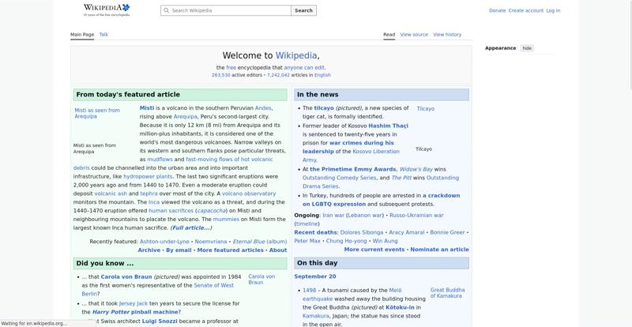This screenshot has width=632, height=327.
Task: Open the Great Buddha of Kamakura image link
Action: pos(447,293)
